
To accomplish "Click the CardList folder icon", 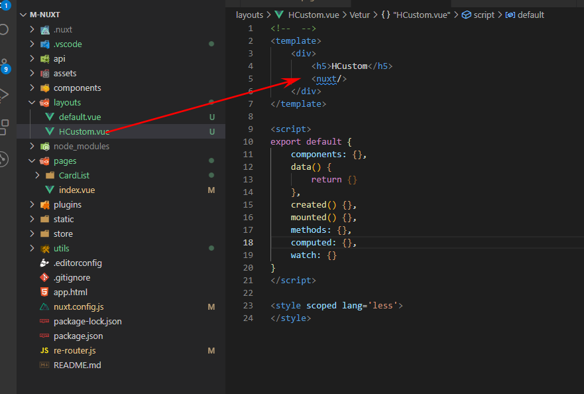I will point(50,175).
